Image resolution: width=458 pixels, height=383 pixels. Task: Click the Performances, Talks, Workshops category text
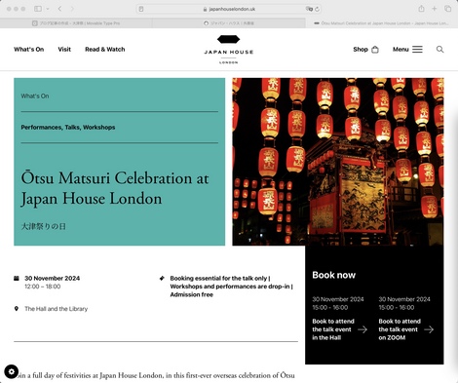(x=68, y=128)
